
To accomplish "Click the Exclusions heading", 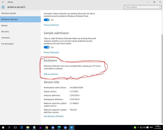I will pyautogui.click(x=50, y=60).
